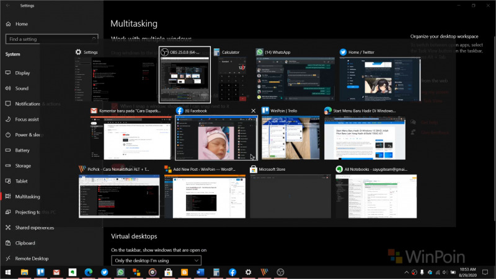Click the Find a setting search box

point(52,39)
